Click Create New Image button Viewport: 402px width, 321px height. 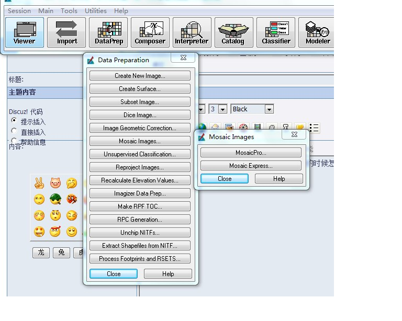(140, 76)
